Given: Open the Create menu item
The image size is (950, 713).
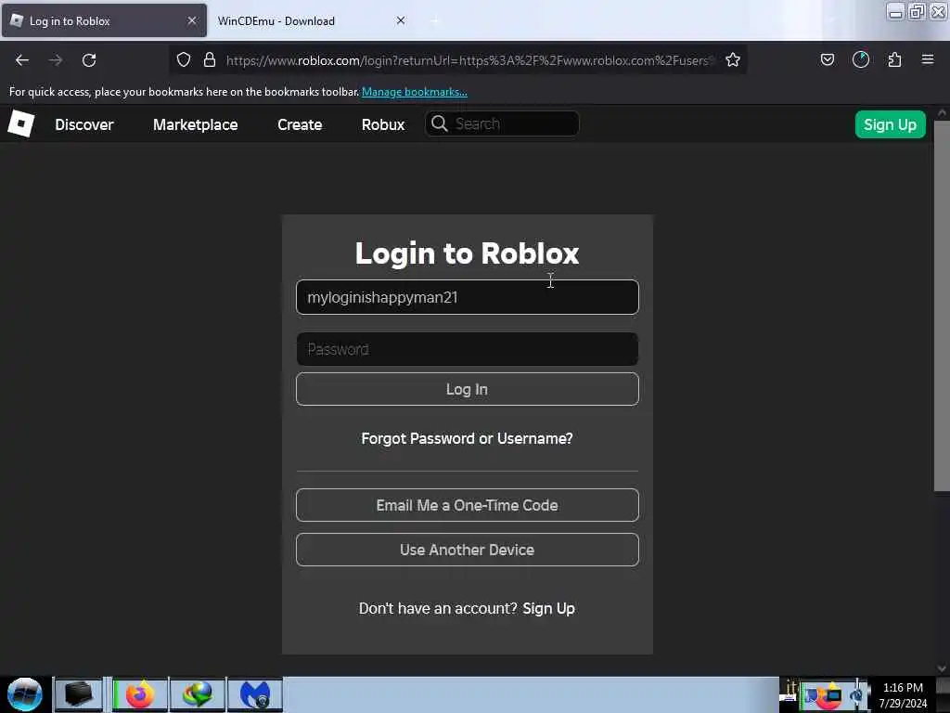Looking at the screenshot, I should point(300,125).
